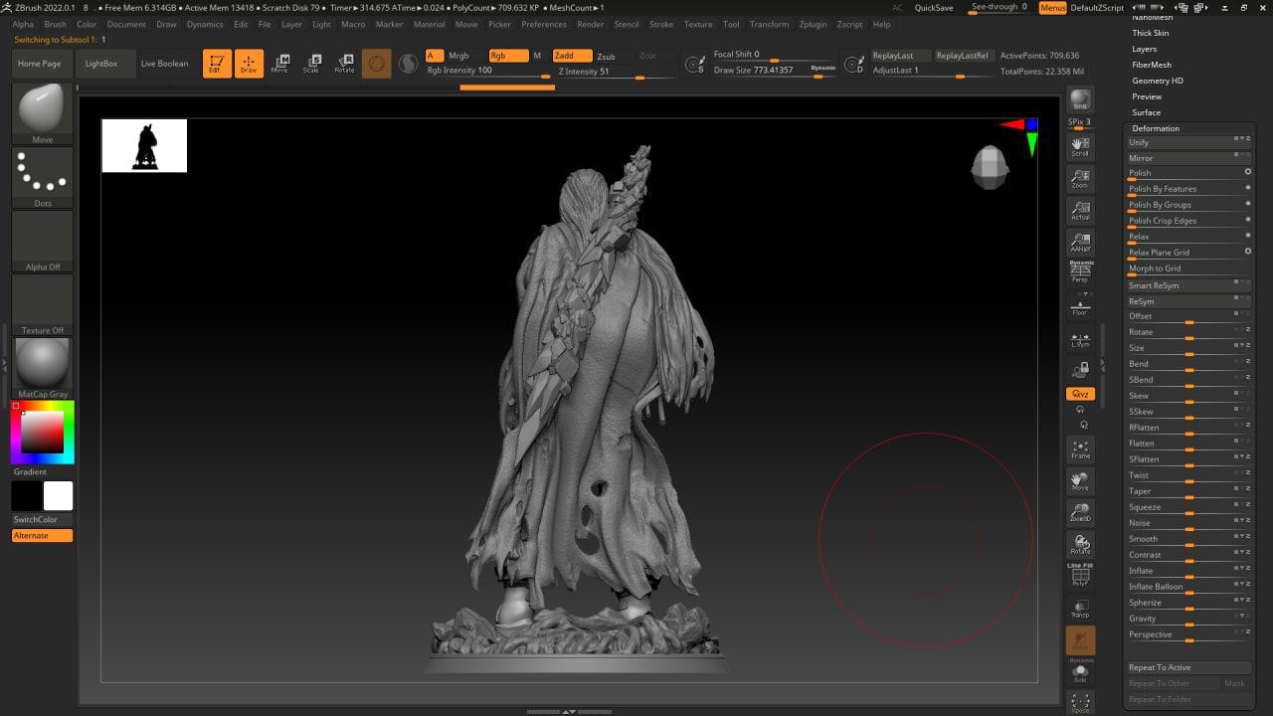Click the QuickSave button

tap(933, 8)
